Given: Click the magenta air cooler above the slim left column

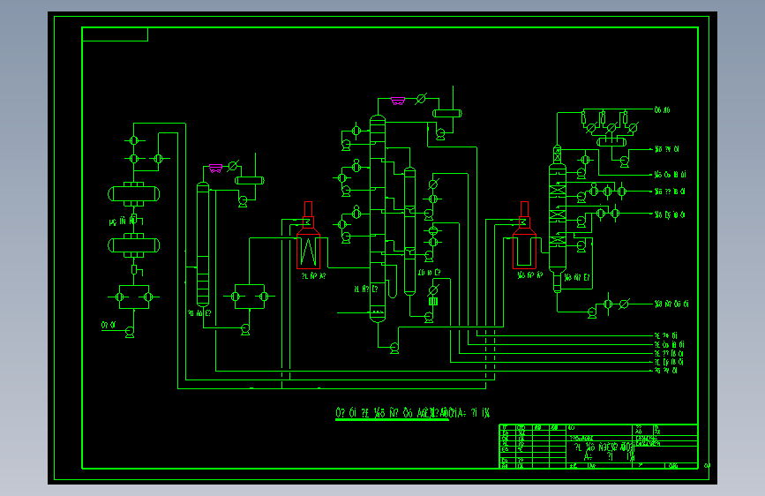Looking at the screenshot, I should click(x=215, y=169).
